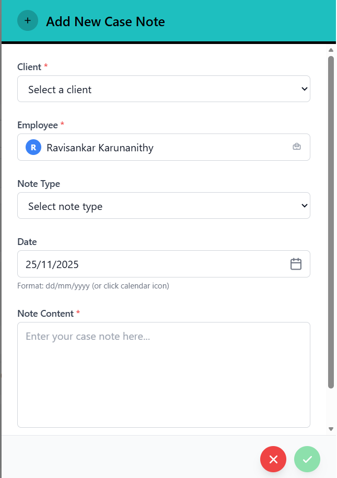Click the "Add New Case Note" title

click(106, 21)
